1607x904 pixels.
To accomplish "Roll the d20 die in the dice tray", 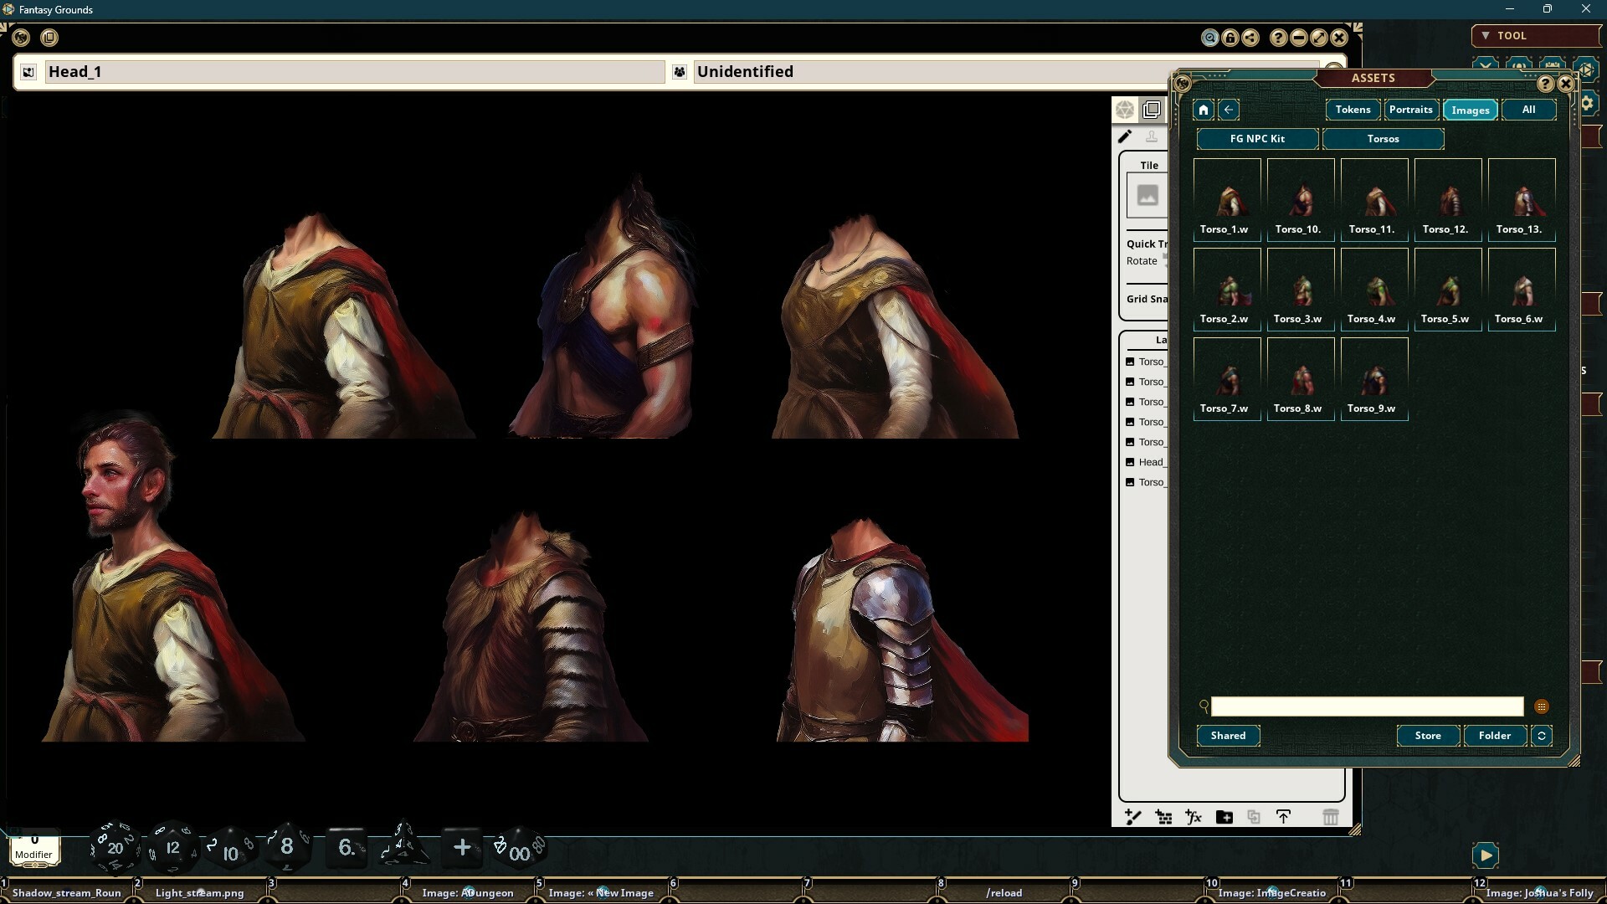I will (113, 848).
